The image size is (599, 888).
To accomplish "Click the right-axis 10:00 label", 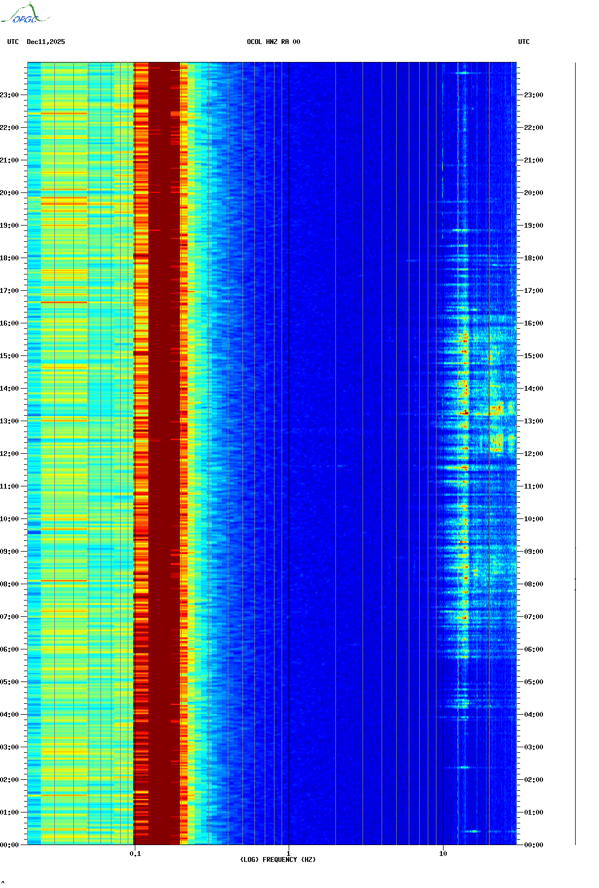I will click(x=534, y=519).
